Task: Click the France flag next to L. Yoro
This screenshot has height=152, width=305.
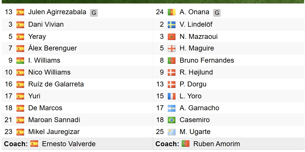Action: 172,96
